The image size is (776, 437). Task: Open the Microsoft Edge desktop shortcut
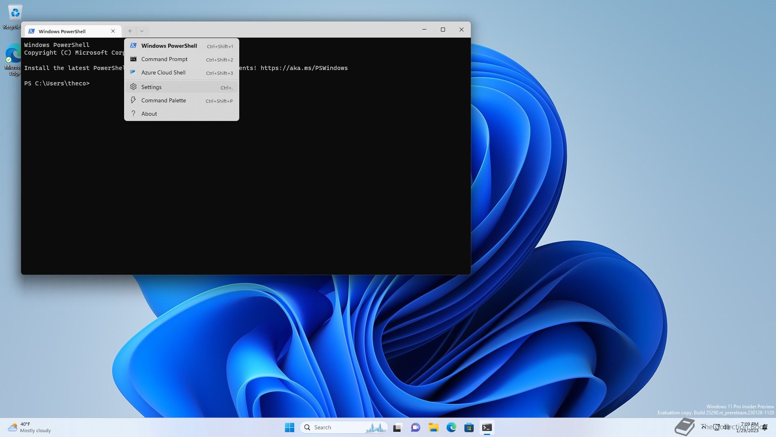coord(13,60)
